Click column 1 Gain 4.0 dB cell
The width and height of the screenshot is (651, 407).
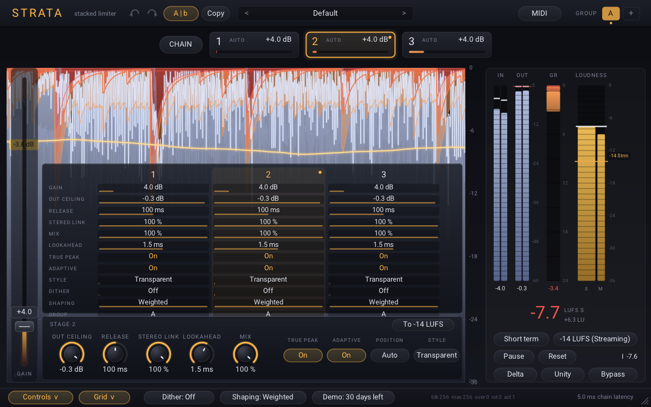153,188
